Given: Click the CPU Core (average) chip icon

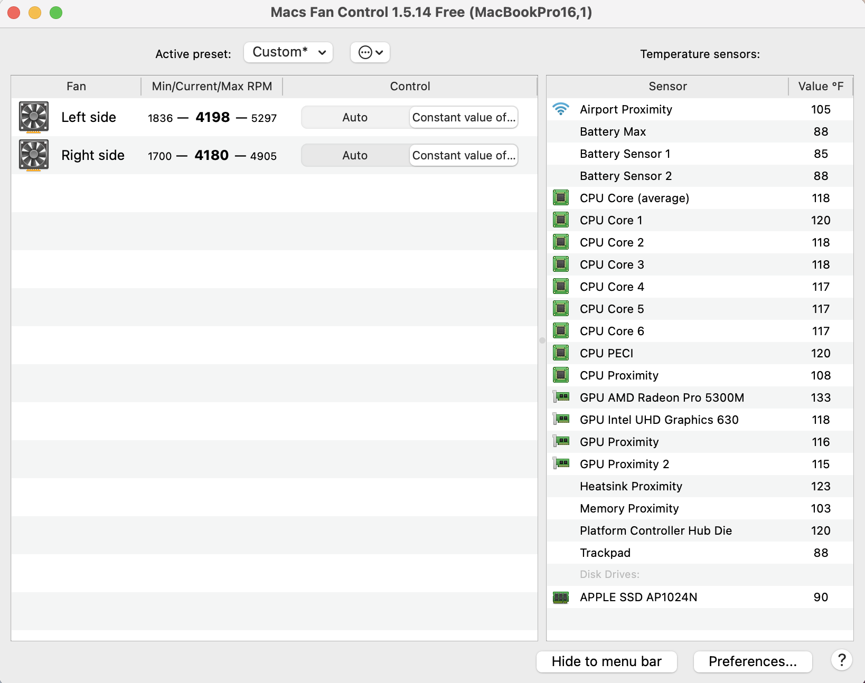Looking at the screenshot, I should coord(561,198).
